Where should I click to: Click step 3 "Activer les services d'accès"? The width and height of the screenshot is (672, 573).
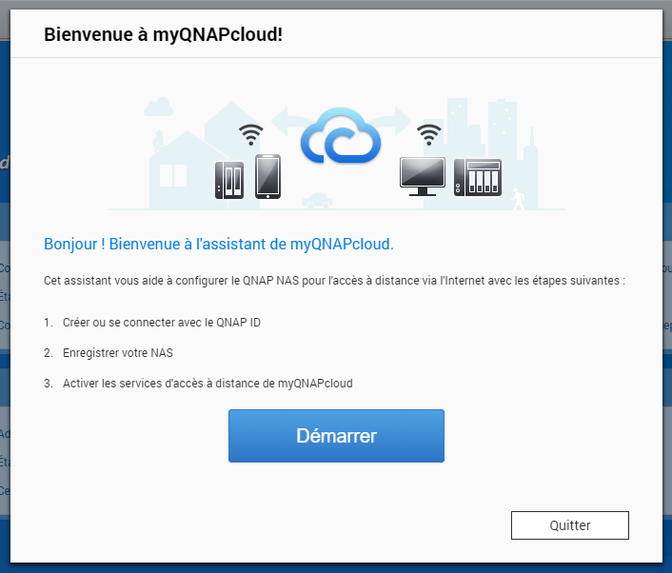207,384
